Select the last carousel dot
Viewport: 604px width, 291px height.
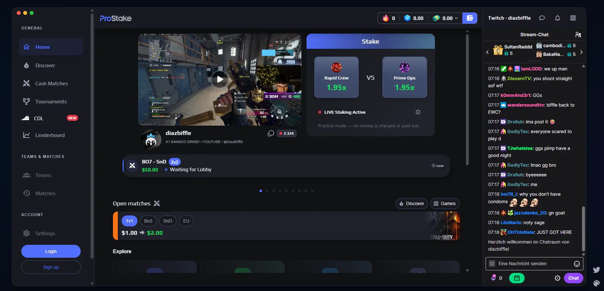312,191
